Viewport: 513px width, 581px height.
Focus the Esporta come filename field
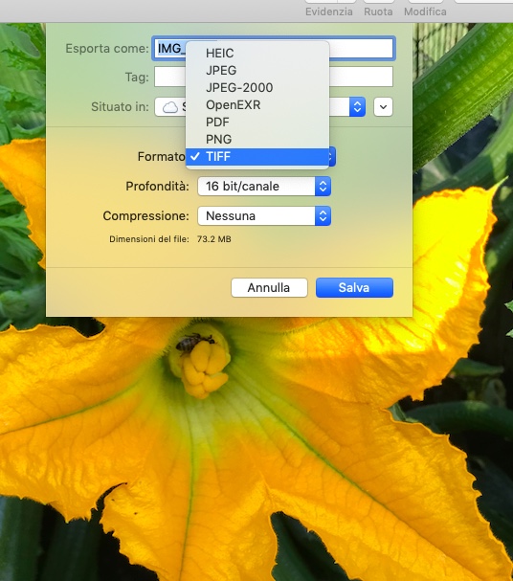coord(274,48)
